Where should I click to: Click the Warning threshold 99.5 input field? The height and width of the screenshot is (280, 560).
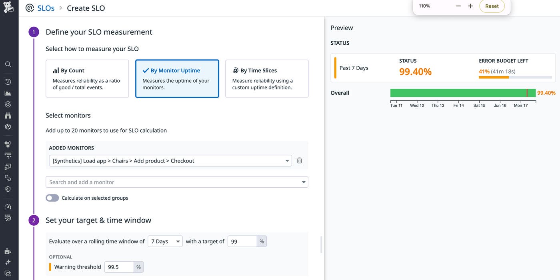click(119, 266)
